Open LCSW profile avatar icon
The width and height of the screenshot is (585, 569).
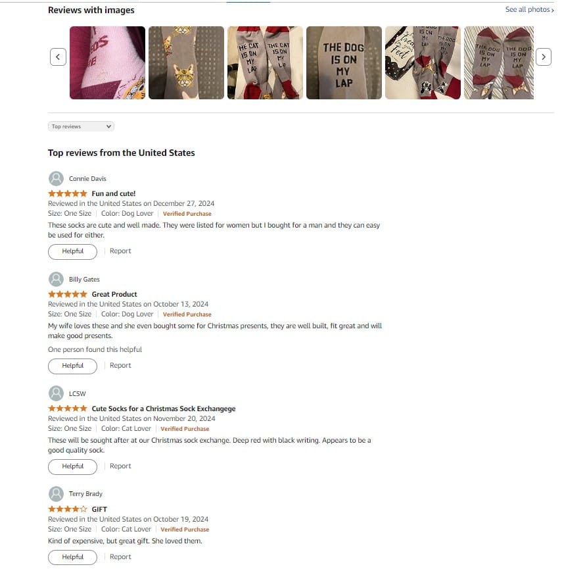point(56,393)
